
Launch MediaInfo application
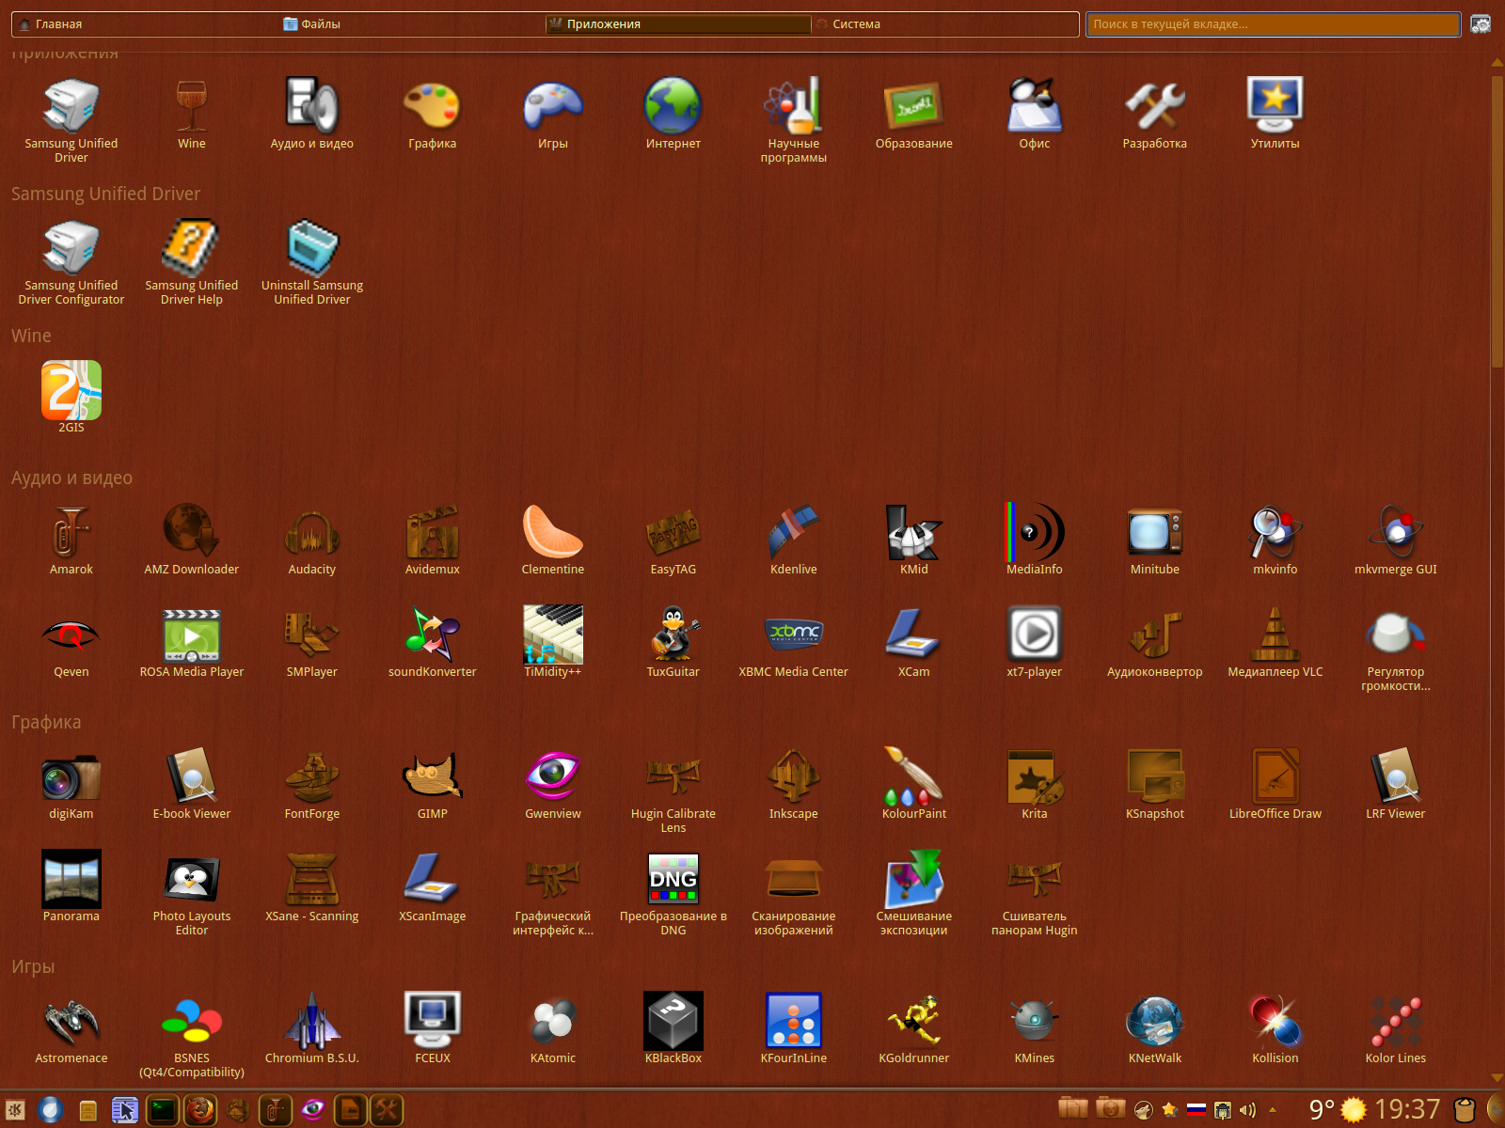pyautogui.click(x=1035, y=540)
